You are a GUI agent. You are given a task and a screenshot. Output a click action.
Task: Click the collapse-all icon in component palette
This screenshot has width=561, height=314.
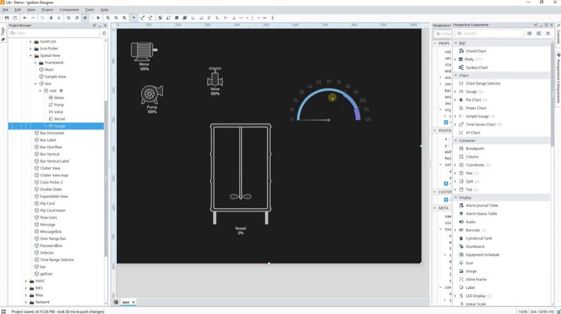(538, 33)
